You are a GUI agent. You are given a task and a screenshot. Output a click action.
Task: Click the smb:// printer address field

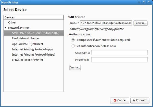[x=106, y=23]
